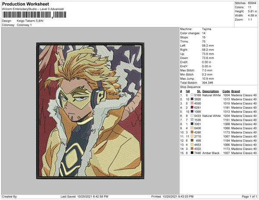This screenshot has height=200, width=259.
Task: Click the 'Brand' column header
Action: point(236,91)
